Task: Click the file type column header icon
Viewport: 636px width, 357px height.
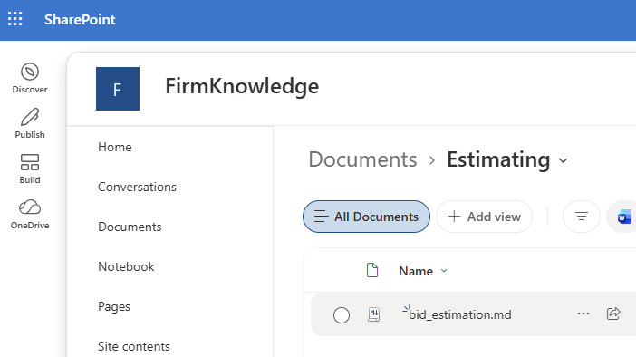Action: [372, 270]
